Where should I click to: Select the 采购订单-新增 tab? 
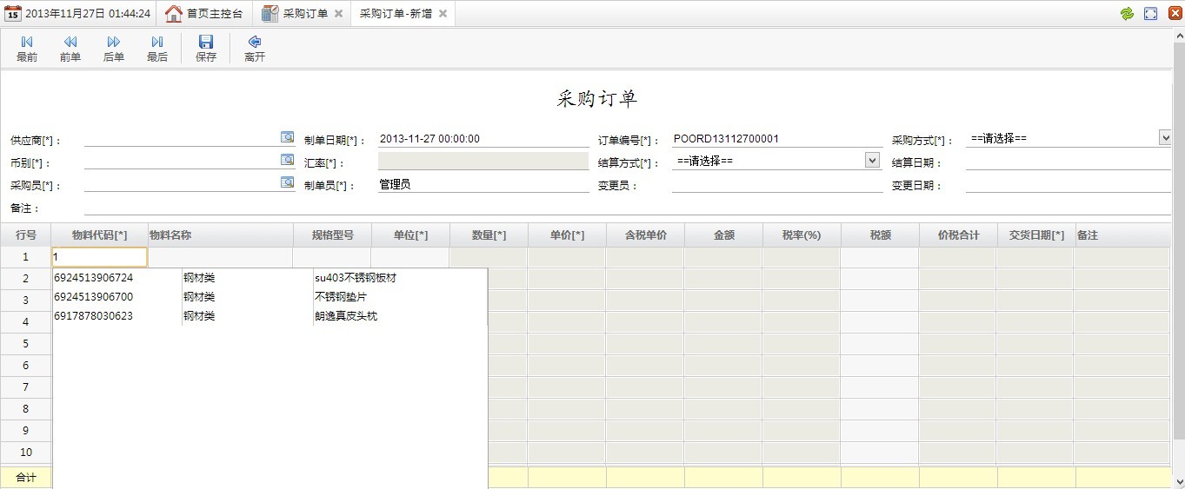pos(402,14)
